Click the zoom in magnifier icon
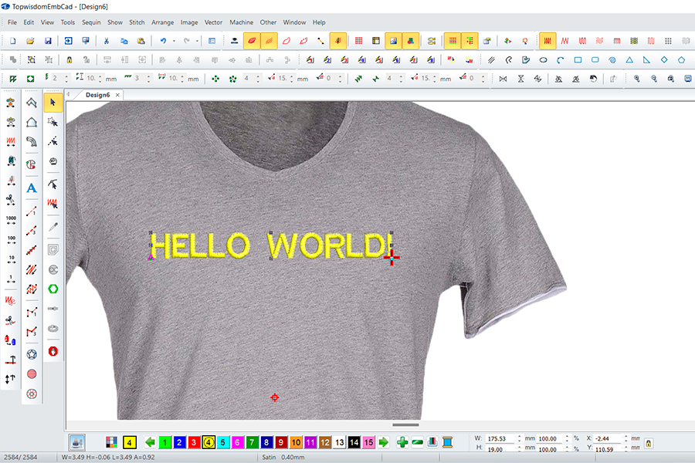The height and width of the screenshot is (463, 695). click(637, 78)
